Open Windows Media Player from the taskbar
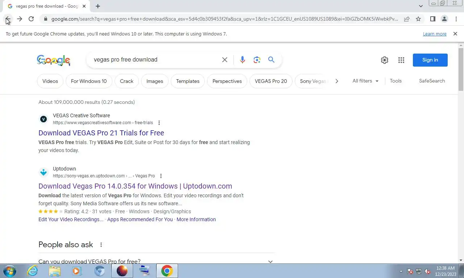The image size is (464, 278). coord(77,271)
